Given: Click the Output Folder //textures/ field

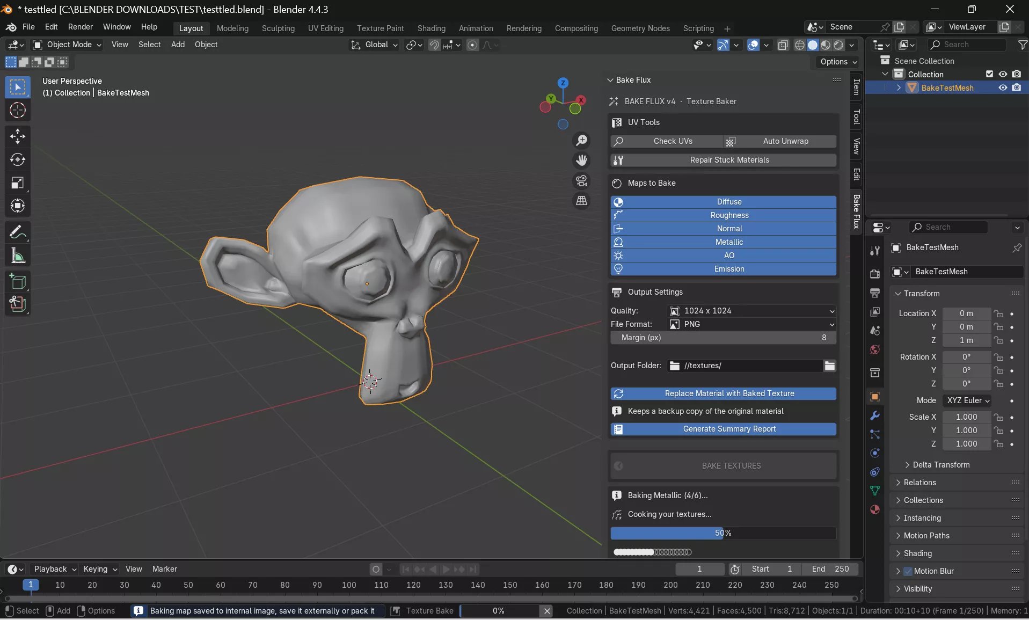Looking at the screenshot, I should pyautogui.click(x=745, y=366).
